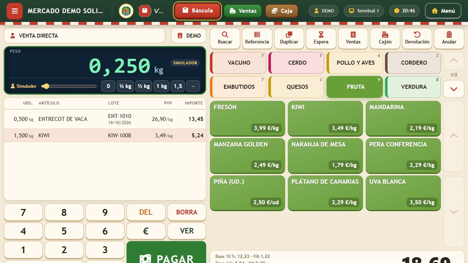Open the Menú home button
The height and width of the screenshot is (263, 468).
[443, 11]
